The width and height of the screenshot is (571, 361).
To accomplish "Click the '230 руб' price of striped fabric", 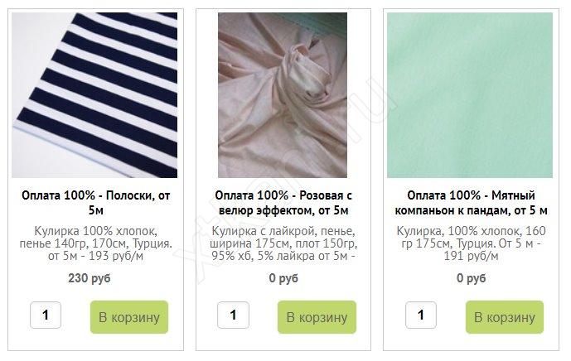I will tap(90, 278).
